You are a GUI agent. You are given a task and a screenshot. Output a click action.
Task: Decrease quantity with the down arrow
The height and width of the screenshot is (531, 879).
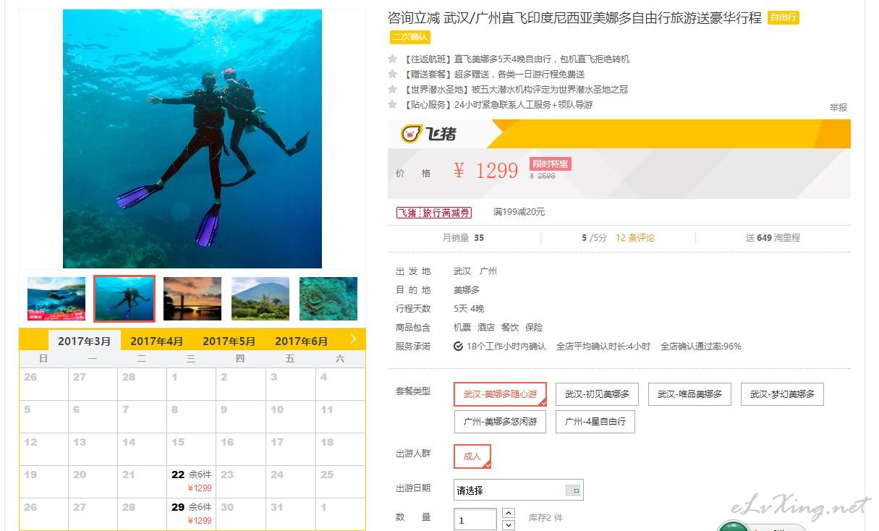point(508,525)
